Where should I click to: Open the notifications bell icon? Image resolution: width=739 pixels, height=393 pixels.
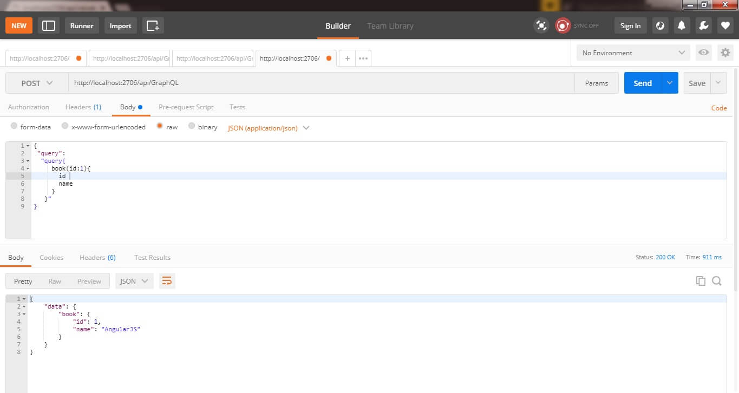click(682, 25)
